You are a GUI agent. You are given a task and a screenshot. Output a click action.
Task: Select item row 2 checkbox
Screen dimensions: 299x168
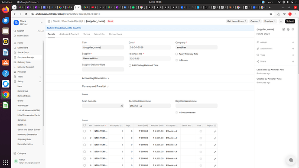pyautogui.click(x=84, y=138)
